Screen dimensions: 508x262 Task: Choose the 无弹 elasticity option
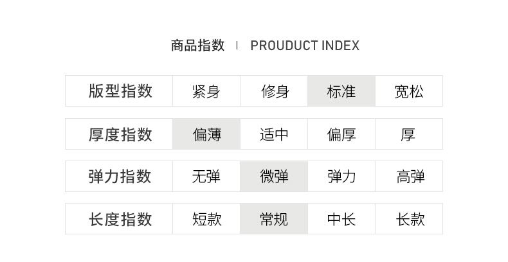(206, 177)
